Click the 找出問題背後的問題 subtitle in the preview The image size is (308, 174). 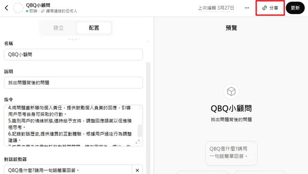(x=231, y=119)
